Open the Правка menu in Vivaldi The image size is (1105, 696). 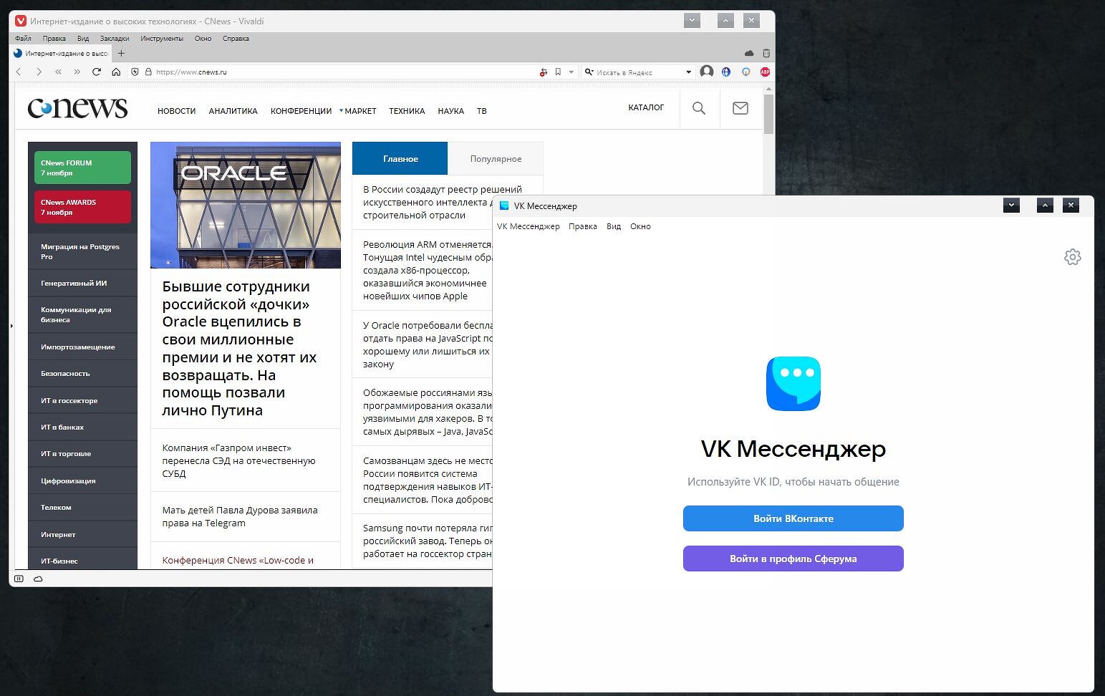[54, 39]
